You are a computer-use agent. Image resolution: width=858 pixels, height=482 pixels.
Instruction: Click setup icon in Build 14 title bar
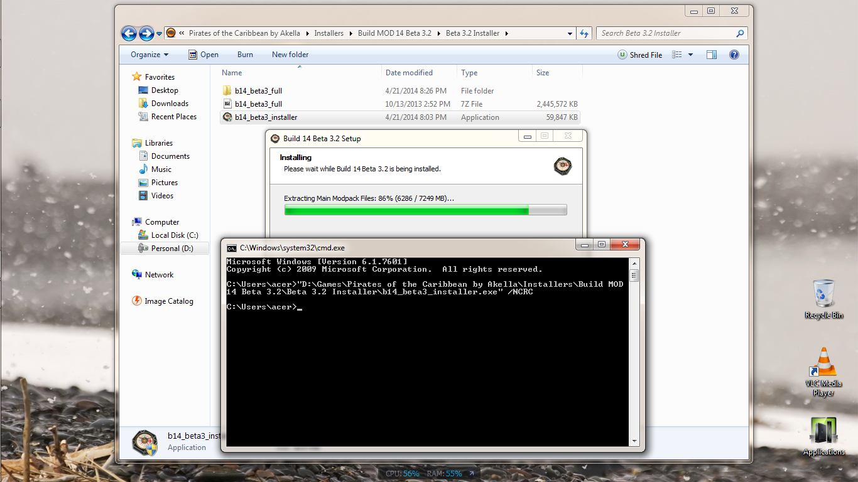(x=275, y=139)
